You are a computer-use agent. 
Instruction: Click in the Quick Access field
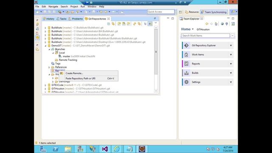(161, 11)
